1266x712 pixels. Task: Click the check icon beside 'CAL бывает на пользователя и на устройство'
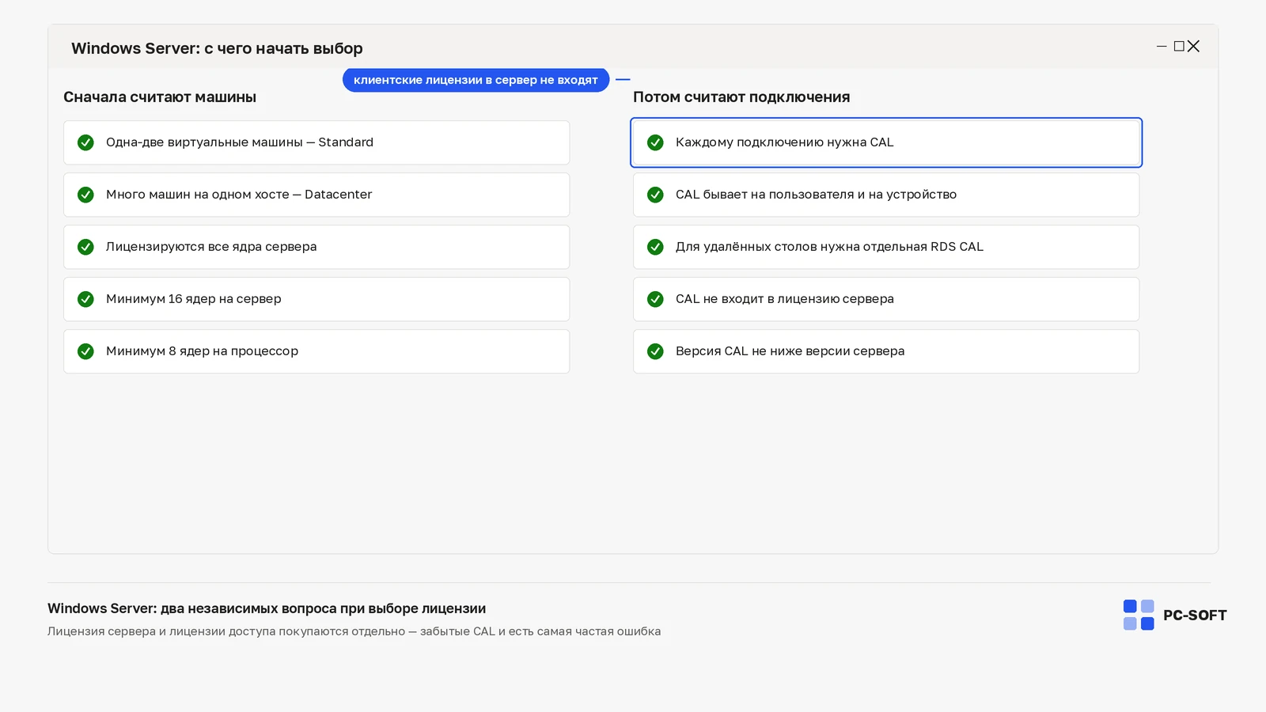pos(655,195)
